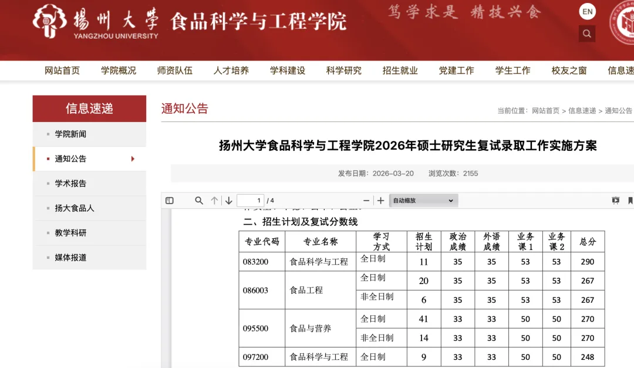
Task: Go to previous PDF page arrow
Action: point(214,201)
